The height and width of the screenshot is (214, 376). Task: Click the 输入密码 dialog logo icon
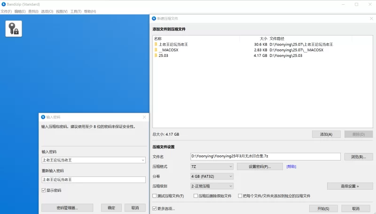coord(43,117)
